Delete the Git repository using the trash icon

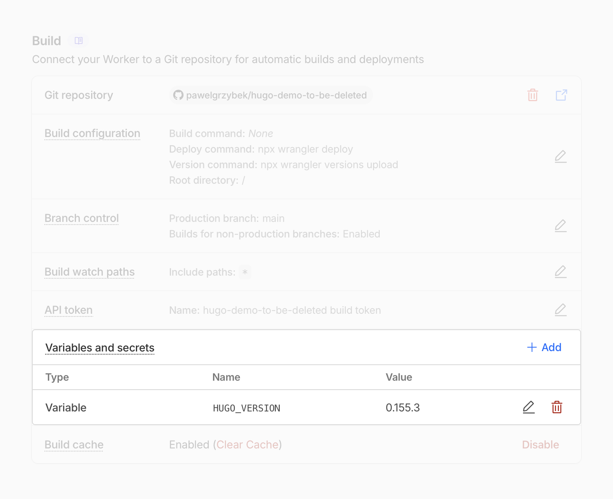coord(532,95)
